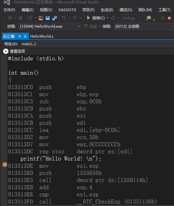
Task: Expand the redo history dropdown
Action: pos(80,18)
